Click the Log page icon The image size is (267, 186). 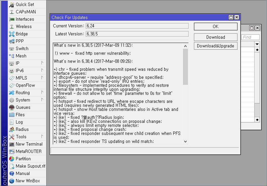12,122
